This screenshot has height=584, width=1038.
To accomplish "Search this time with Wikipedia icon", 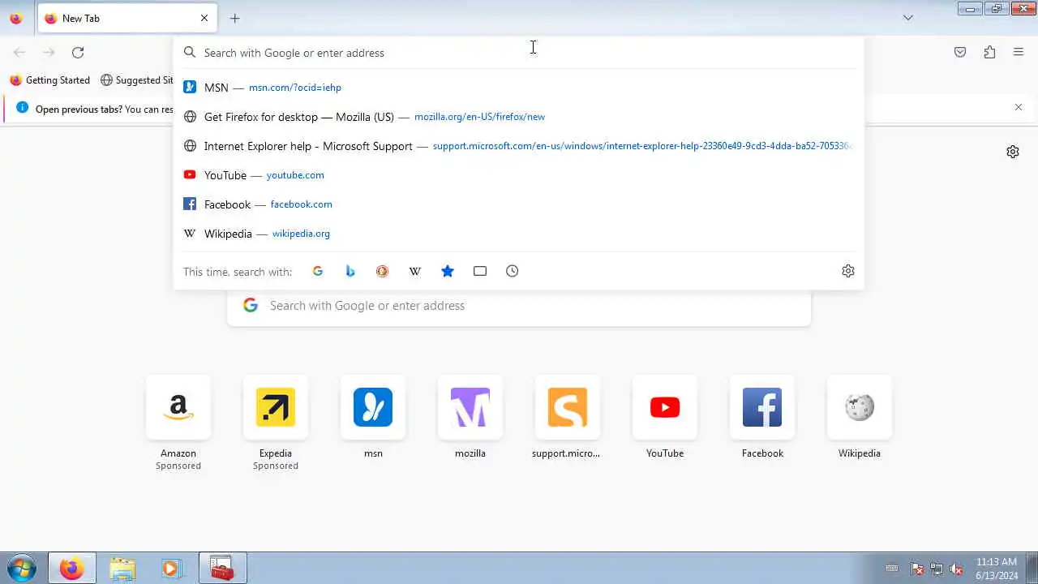I will [x=415, y=272].
